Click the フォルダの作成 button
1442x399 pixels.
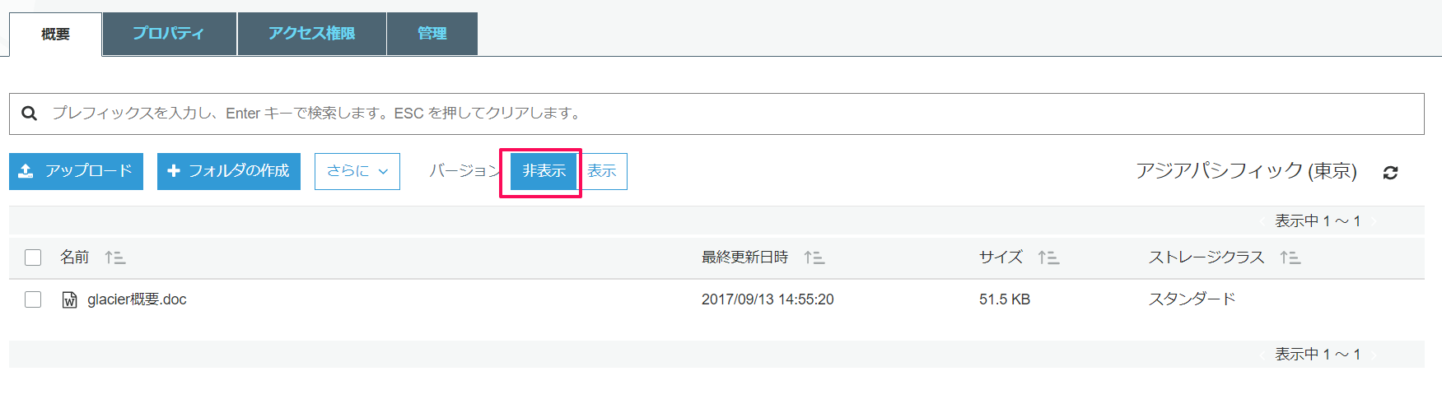coord(229,171)
